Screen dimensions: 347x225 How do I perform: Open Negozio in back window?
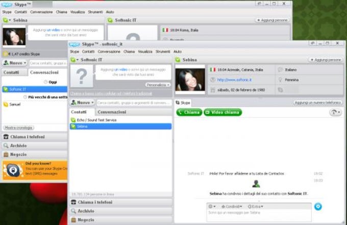[35, 154]
